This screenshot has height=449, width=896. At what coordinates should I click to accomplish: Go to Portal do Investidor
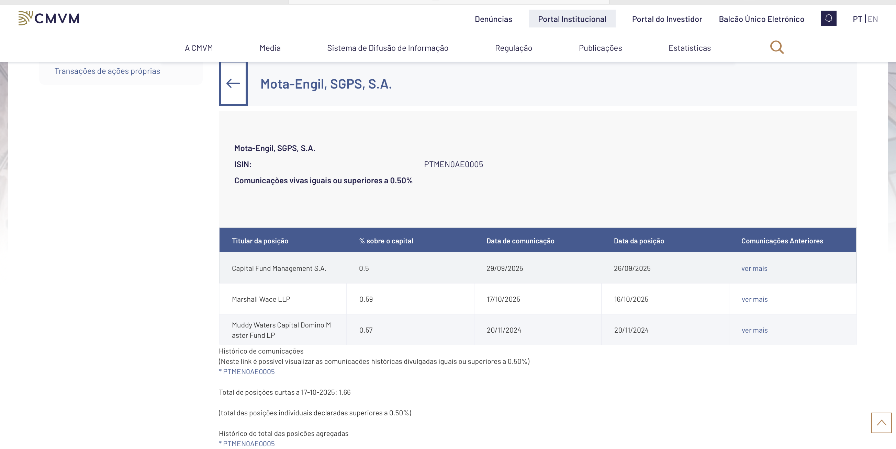point(667,19)
